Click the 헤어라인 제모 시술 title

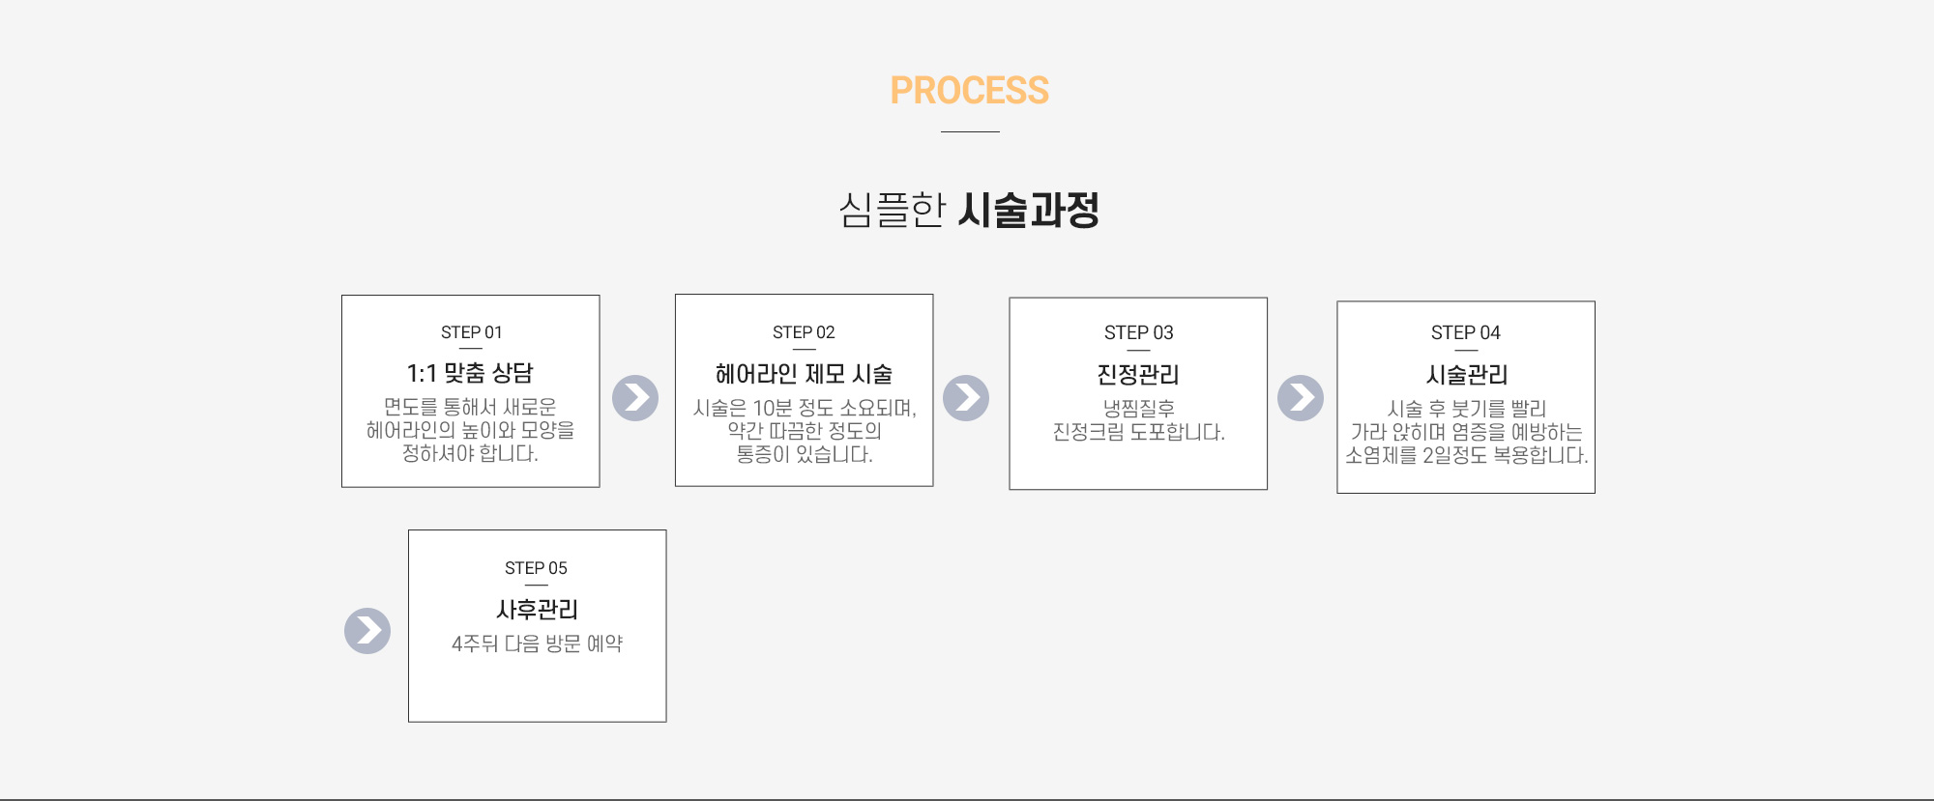coord(804,374)
